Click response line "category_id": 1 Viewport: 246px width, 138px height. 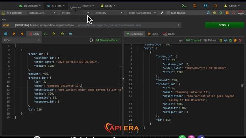tap(175, 112)
